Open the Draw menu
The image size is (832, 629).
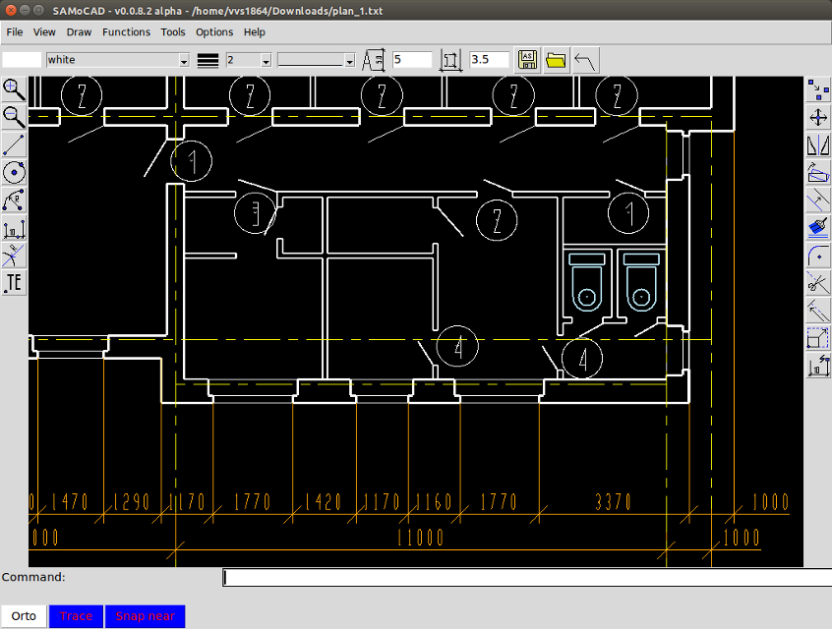pyautogui.click(x=79, y=32)
